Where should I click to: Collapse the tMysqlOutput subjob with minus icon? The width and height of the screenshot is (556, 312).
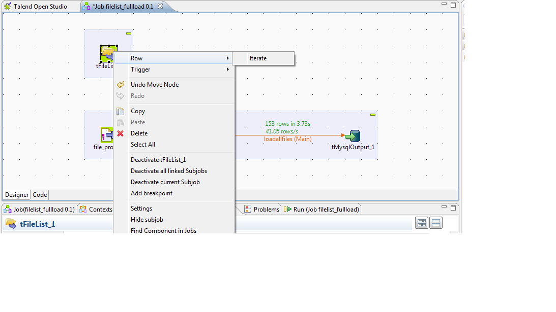tap(373, 115)
